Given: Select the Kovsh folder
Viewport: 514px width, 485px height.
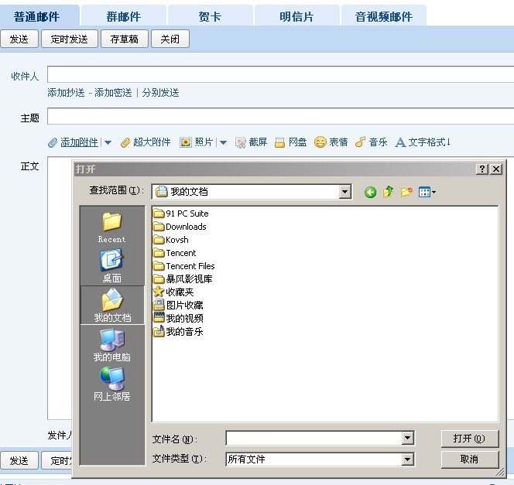Looking at the screenshot, I should 171,240.
